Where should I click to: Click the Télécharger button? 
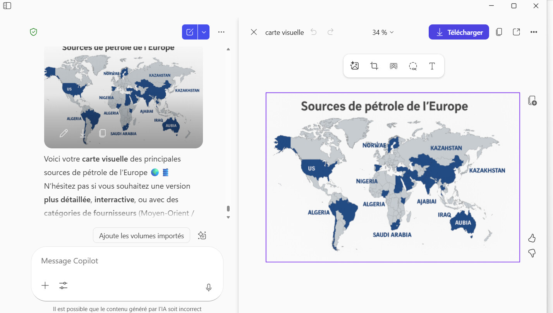coord(459,32)
